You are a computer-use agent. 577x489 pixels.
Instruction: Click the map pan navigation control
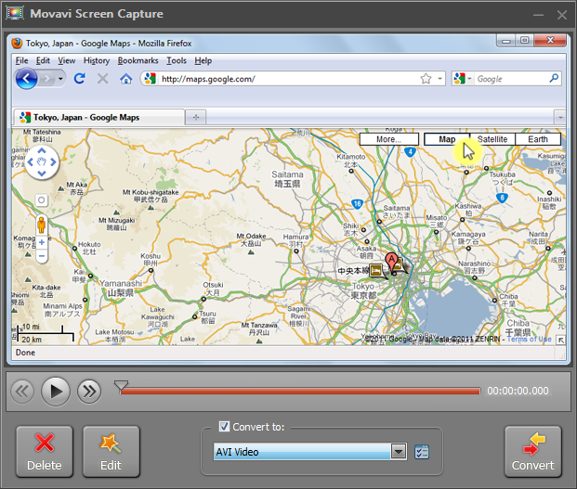[42, 163]
